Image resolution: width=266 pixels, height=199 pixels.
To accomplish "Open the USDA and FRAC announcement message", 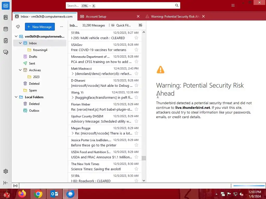I will pyautogui.click(x=105, y=154).
